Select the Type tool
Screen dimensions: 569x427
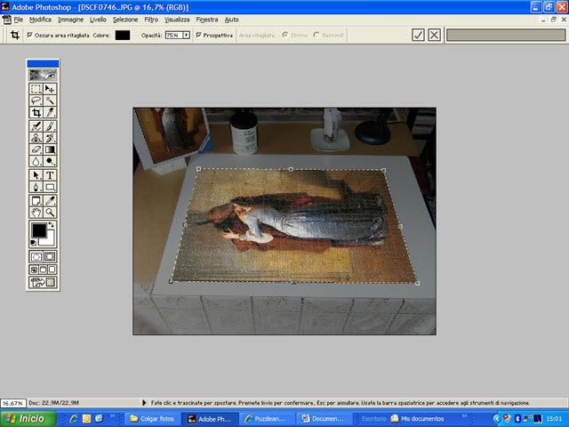(50, 175)
